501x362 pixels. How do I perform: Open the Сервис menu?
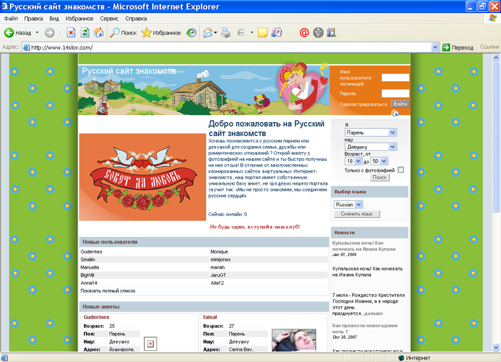(x=109, y=19)
